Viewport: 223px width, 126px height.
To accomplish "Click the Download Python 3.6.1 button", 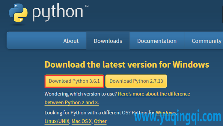I will click(x=74, y=81).
